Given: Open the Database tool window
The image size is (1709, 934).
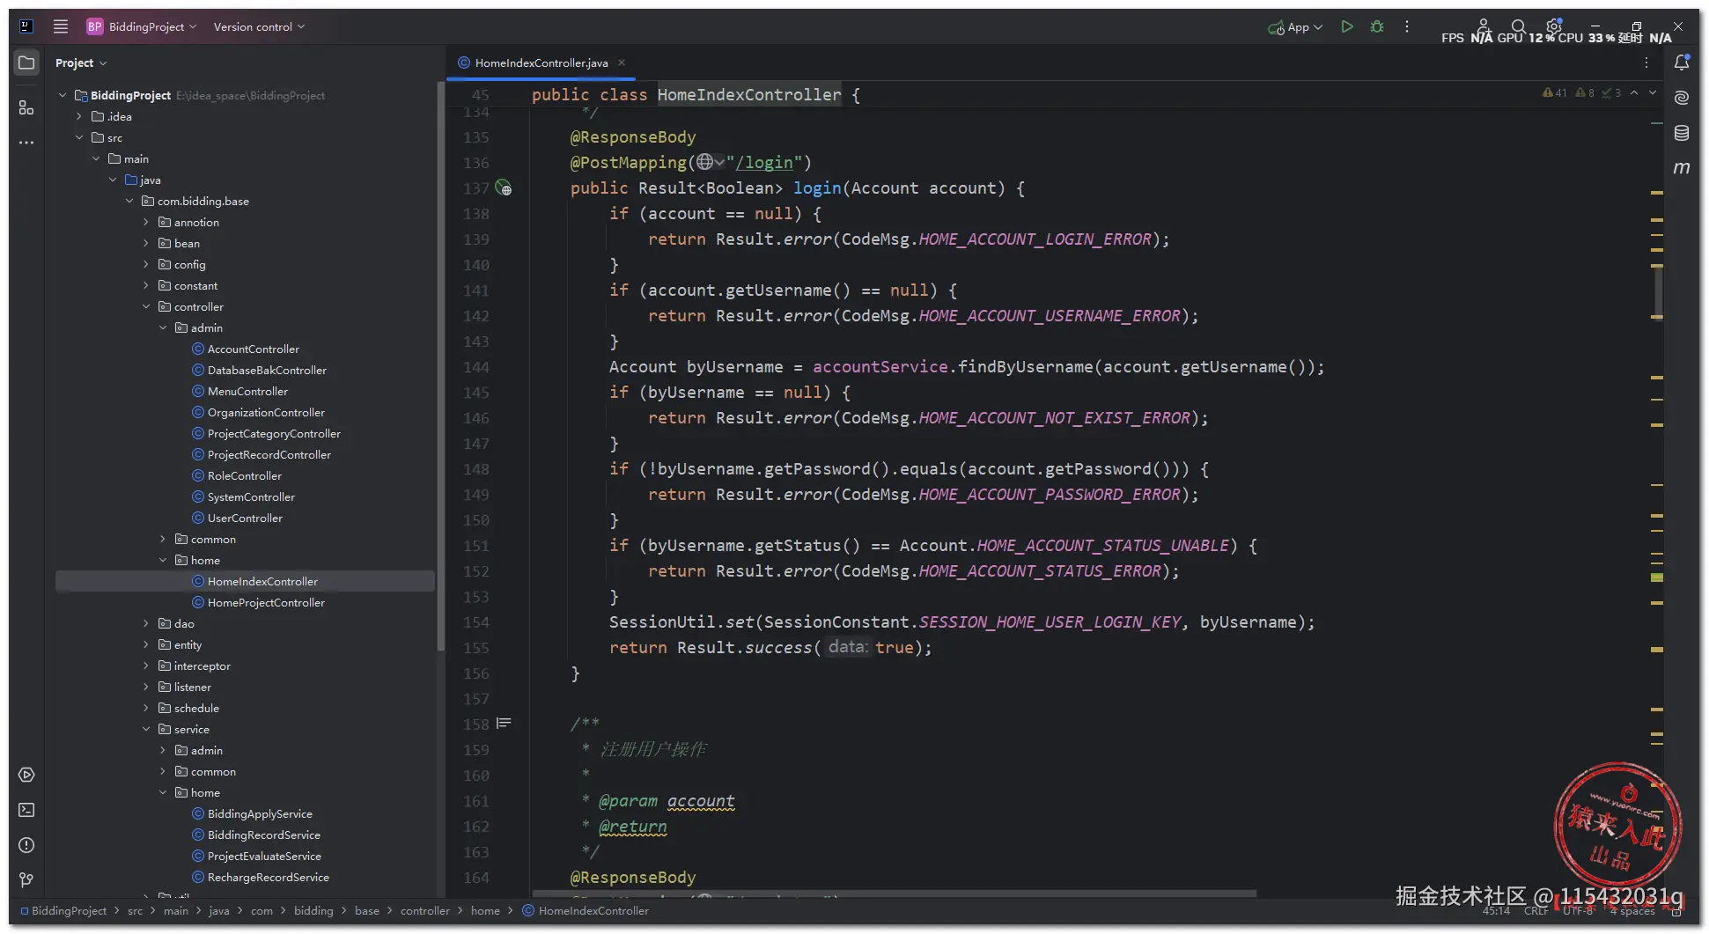Looking at the screenshot, I should 1682,133.
